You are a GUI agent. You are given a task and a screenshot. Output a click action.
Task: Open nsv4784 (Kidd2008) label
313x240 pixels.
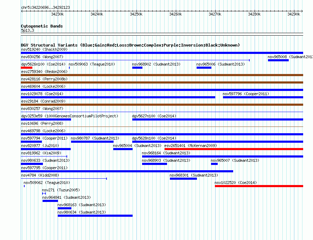40,175
